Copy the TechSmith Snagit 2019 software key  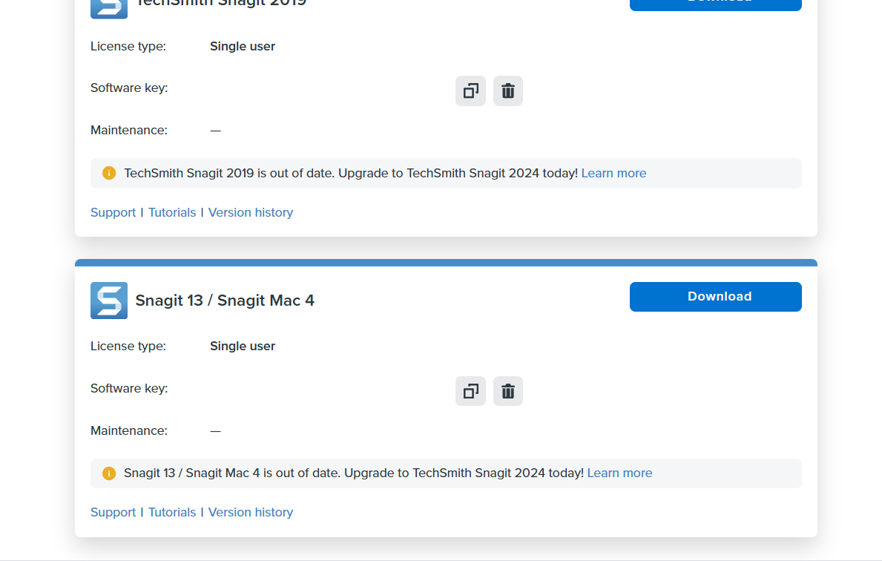coord(470,91)
